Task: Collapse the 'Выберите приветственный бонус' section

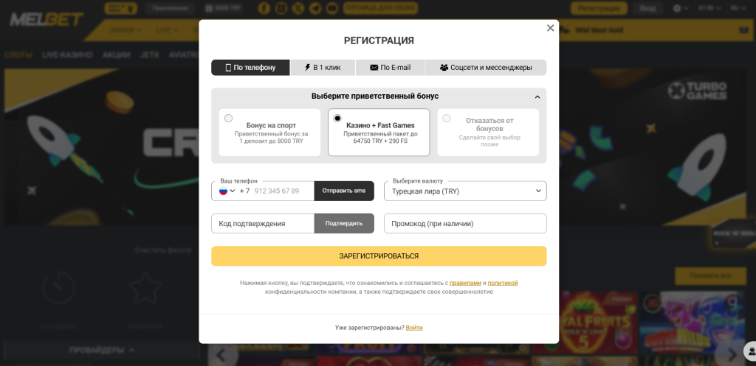Action: pyautogui.click(x=537, y=96)
